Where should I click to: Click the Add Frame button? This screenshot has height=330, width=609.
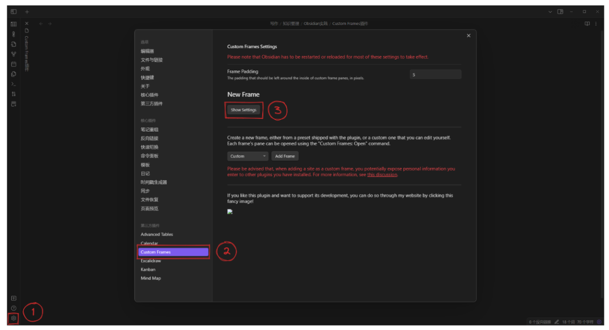tap(285, 157)
